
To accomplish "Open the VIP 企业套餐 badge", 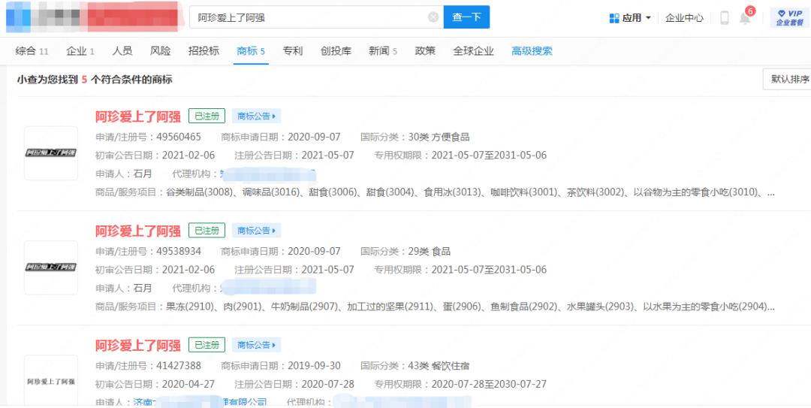I will (789, 18).
